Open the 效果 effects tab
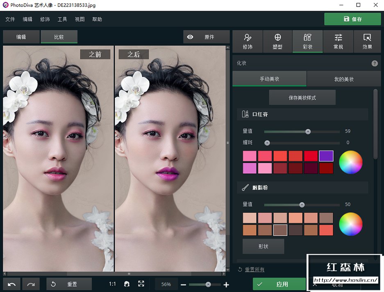 click(367, 41)
